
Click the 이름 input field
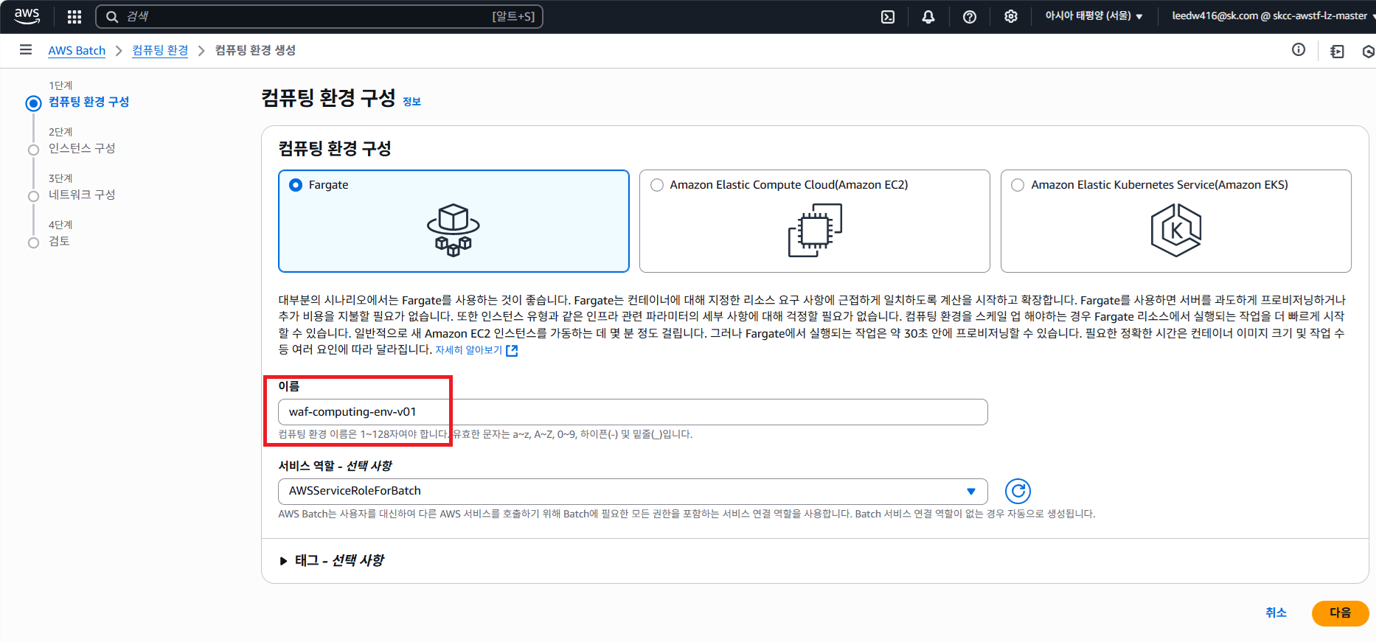pos(632,412)
